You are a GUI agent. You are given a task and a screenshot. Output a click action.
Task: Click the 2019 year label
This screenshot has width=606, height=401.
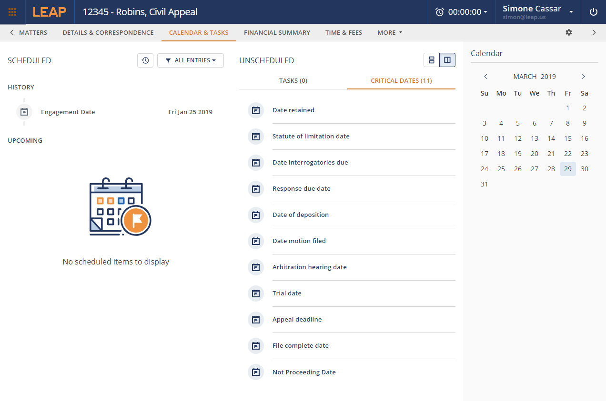(548, 77)
